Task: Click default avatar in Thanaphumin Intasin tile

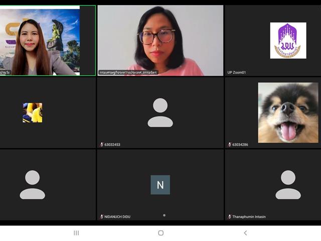Action: coord(288,185)
